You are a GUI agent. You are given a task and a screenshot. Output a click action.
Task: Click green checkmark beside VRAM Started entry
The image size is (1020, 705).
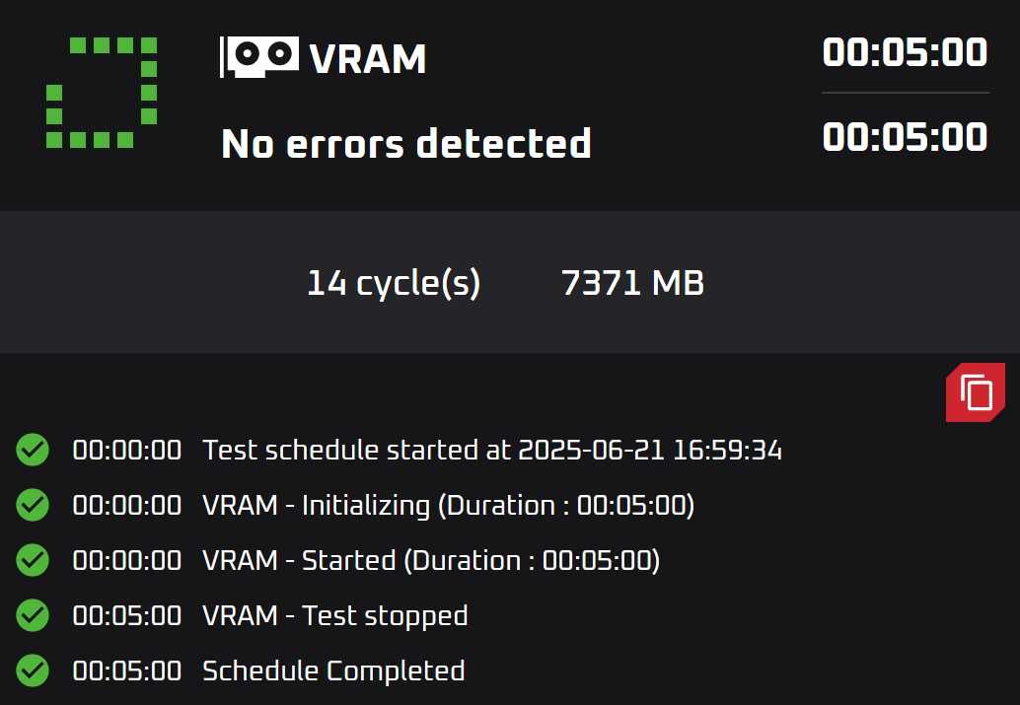33,560
